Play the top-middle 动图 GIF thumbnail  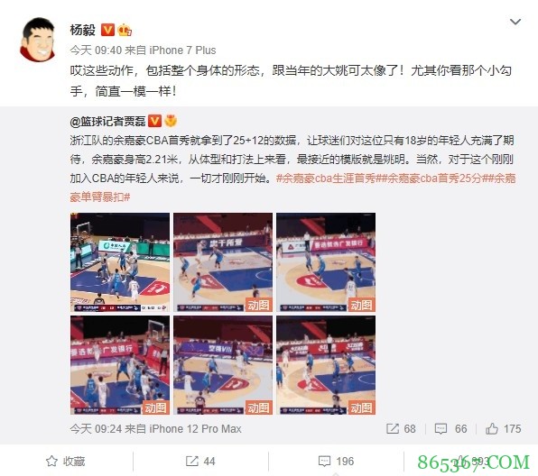pyautogui.click(x=223, y=262)
